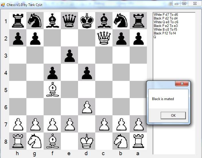Click the black king on d1
The width and height of the screenshot is (202, 158).
(86, 21)
